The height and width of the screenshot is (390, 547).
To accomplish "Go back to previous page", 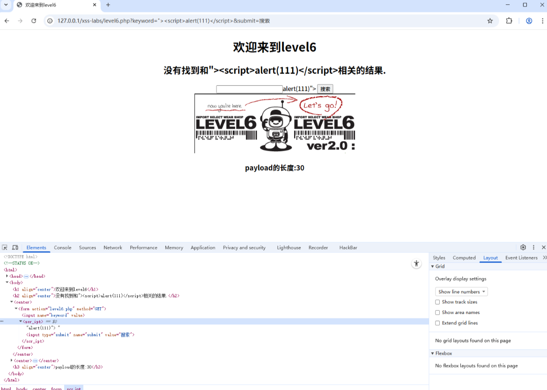I will click(x=7, y=21).
